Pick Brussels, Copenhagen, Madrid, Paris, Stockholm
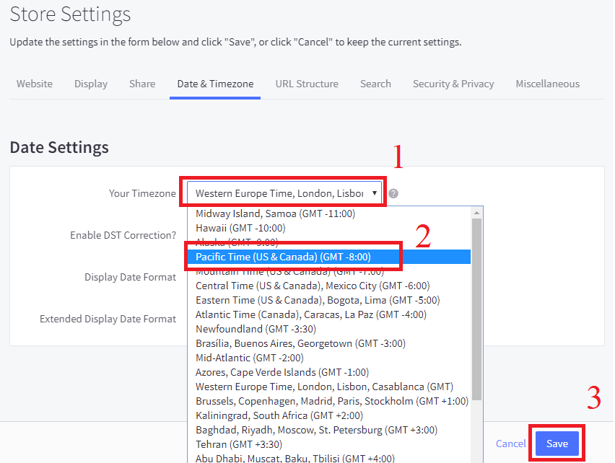The width and height of the screenshot is (615, 463). [x=329, y=401]
